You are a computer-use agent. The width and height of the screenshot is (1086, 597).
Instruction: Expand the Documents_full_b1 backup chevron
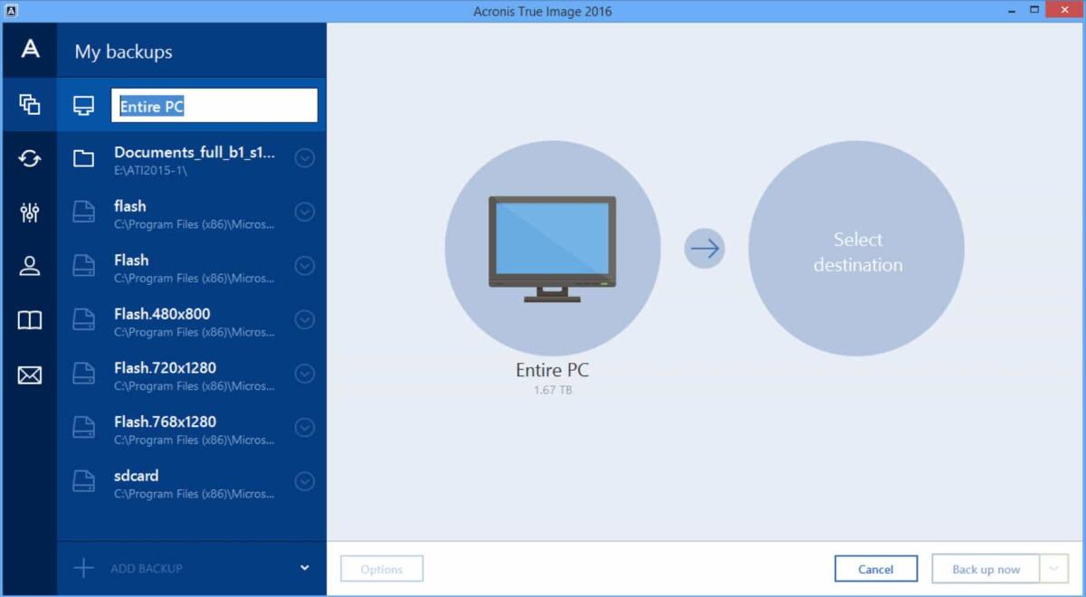[x=304, y=157]
